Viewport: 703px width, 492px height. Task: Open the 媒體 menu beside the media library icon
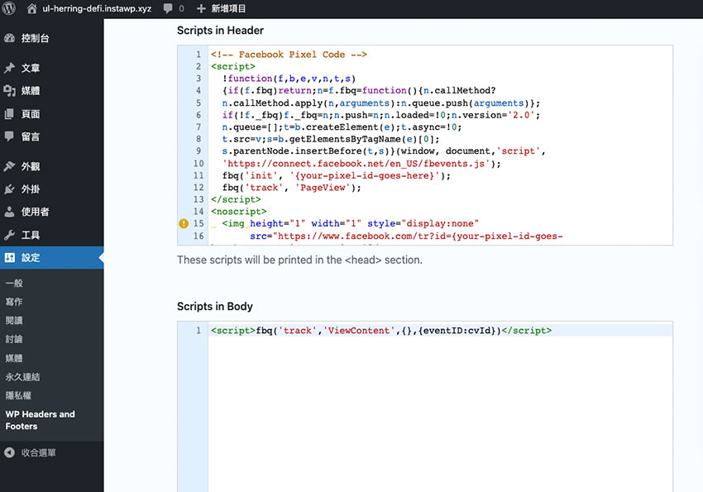pos(31,91)
